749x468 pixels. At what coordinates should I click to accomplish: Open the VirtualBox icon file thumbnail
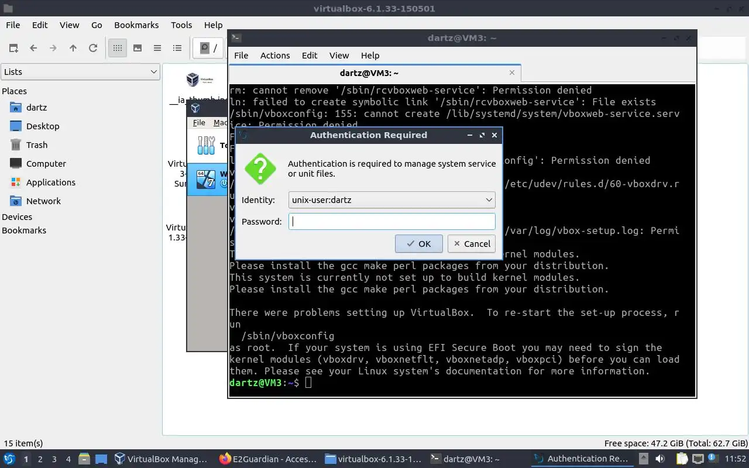click(198, 79)
